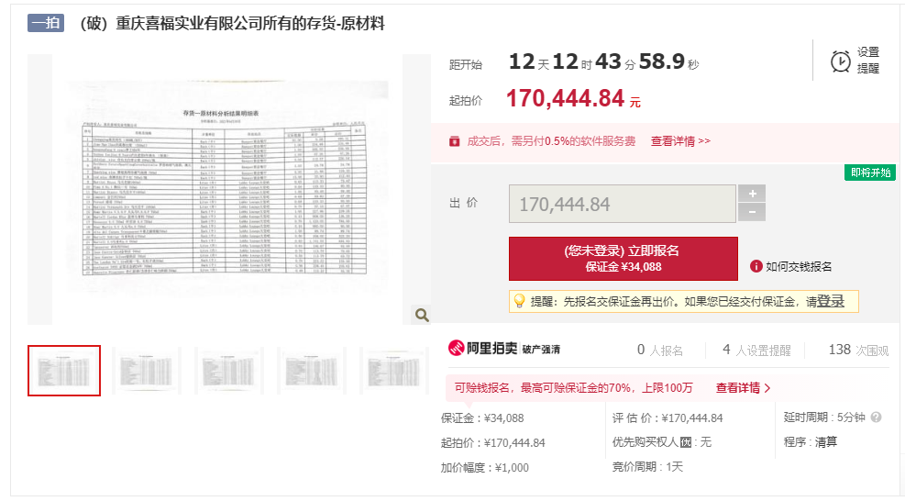The height and width of the screenshot is (501, 905).
Task: Click the 138 次围观 counter
Action: pyautogui.click(x=859, y=351)
